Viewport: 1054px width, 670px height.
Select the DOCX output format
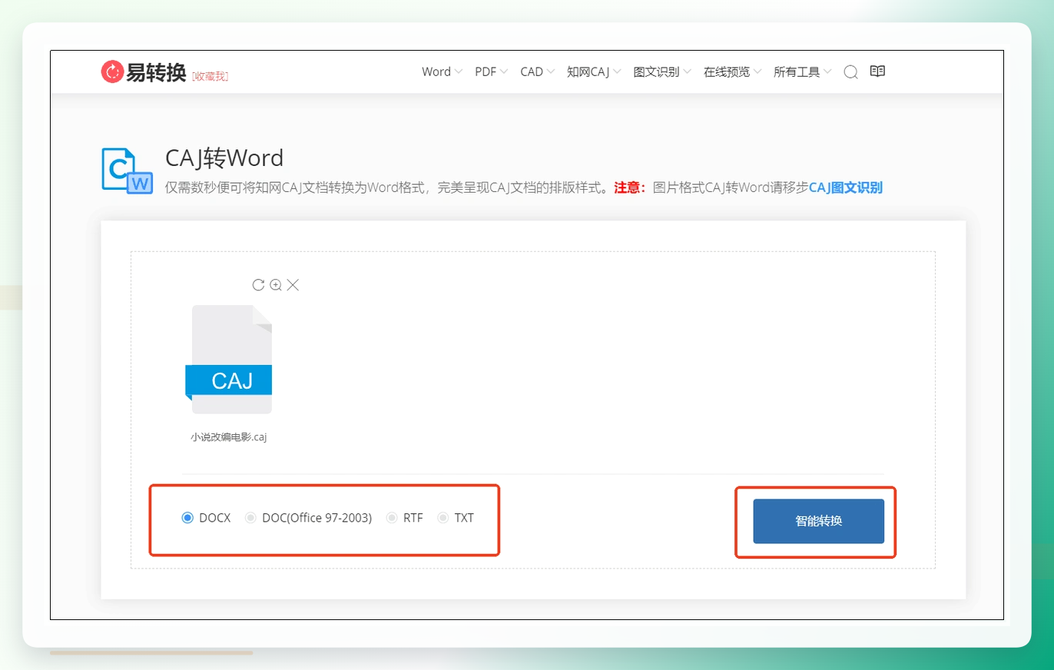tap(206, 518)
